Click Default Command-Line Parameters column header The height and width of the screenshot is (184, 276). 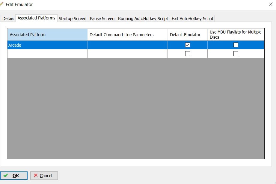(x=127, y=35)
